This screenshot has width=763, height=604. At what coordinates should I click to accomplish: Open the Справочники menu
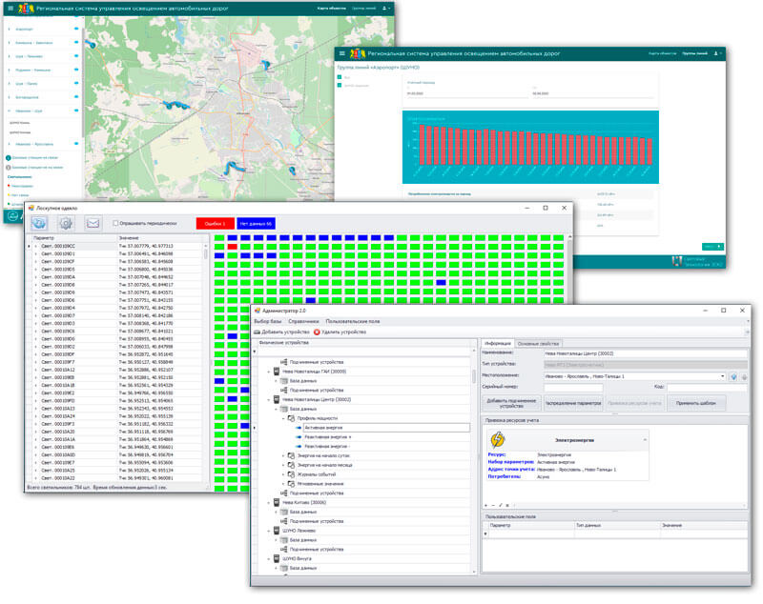click(303, 321)
